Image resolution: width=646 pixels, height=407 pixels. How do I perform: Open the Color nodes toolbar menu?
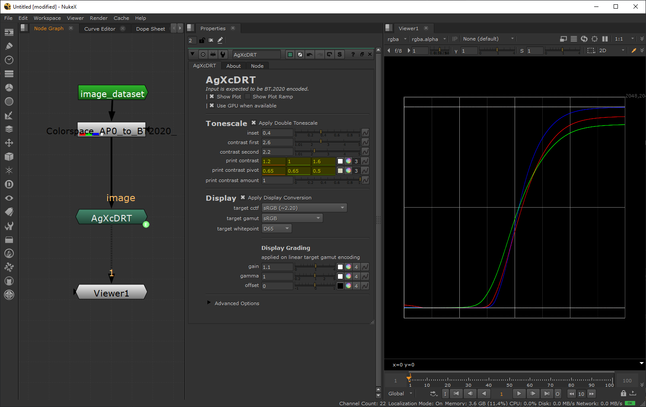9,88
